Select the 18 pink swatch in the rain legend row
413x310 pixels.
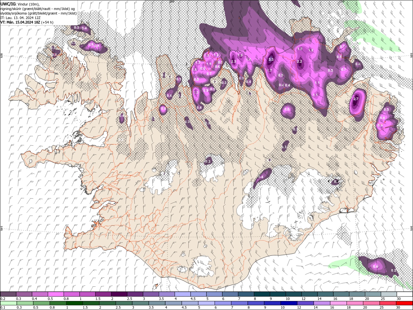(355, 303)
